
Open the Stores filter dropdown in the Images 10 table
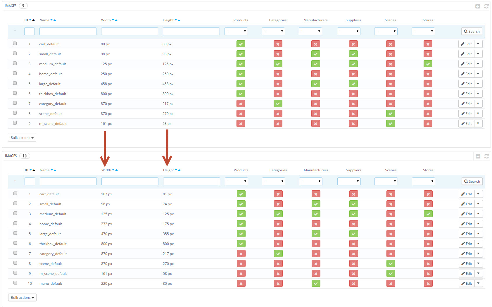coord(423,181)
